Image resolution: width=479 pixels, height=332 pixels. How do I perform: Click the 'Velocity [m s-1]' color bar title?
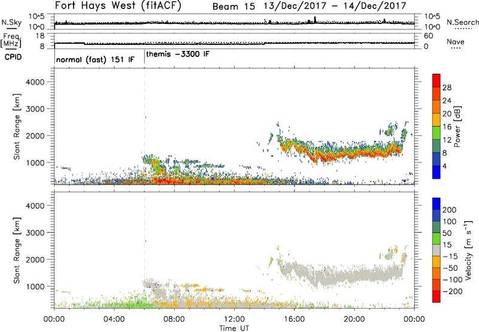(468, 250)
